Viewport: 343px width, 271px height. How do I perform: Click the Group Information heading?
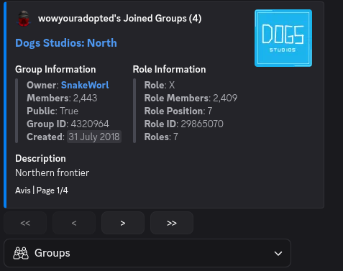(x=55, y=69)
